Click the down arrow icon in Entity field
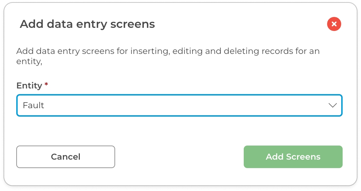 click(x=332, y=105)
